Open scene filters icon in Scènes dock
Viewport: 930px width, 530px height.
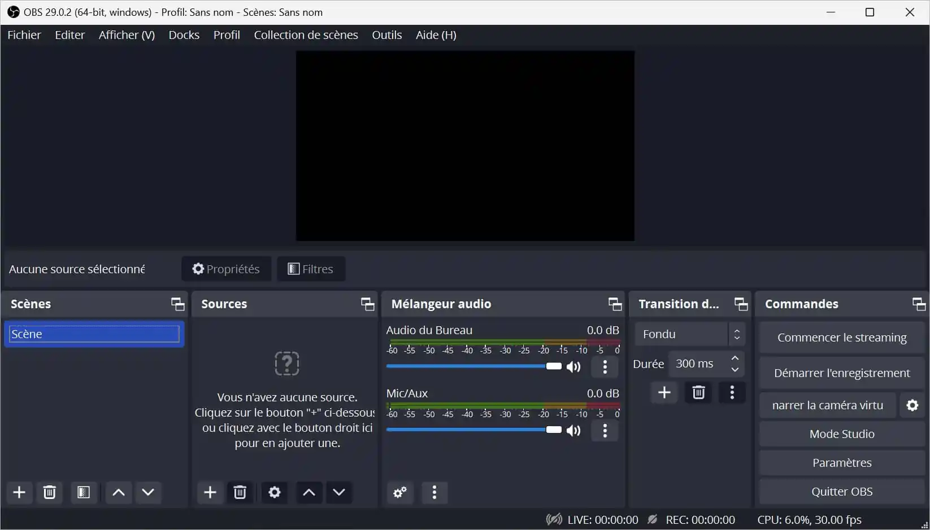(84, 492)
